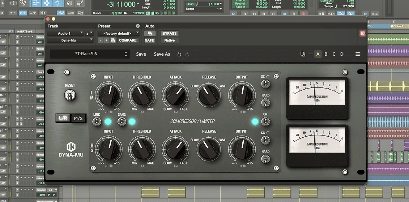Click the L/M channel THRESHOLD knob
The width and height of the screenshot is (409, 202).
tap(142, 94)
